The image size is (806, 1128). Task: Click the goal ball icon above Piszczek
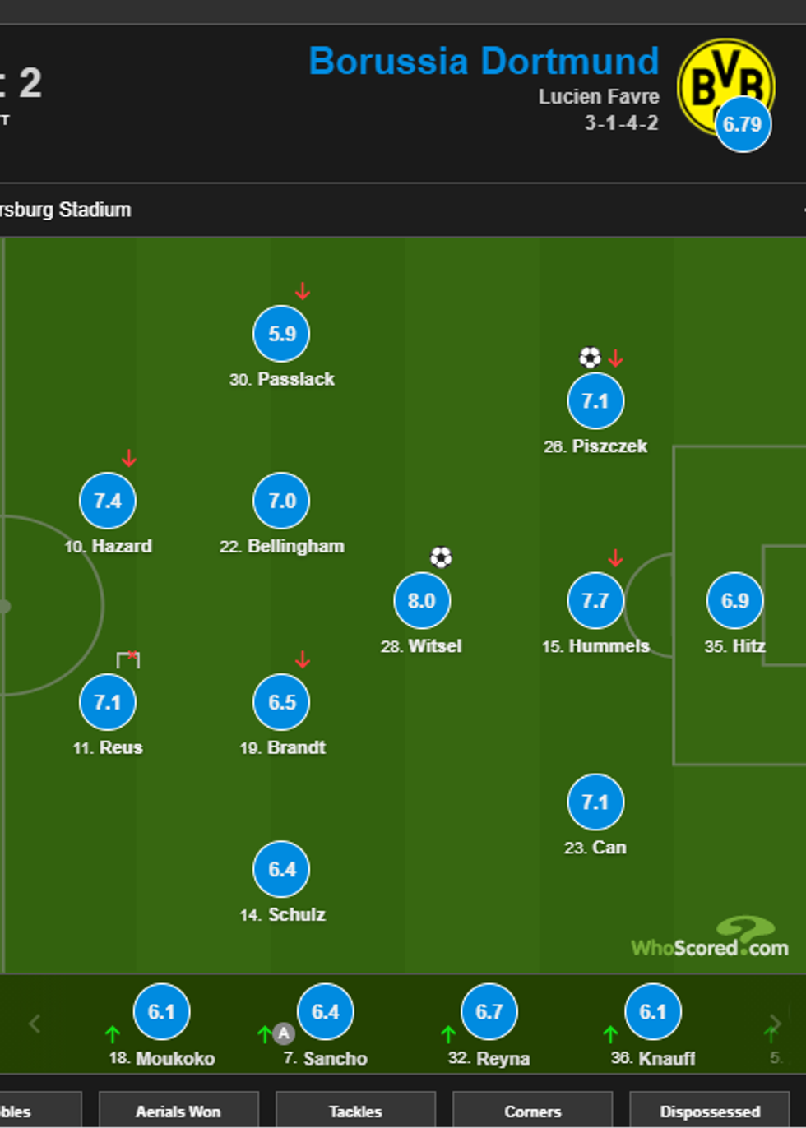[x=589, y=358]
